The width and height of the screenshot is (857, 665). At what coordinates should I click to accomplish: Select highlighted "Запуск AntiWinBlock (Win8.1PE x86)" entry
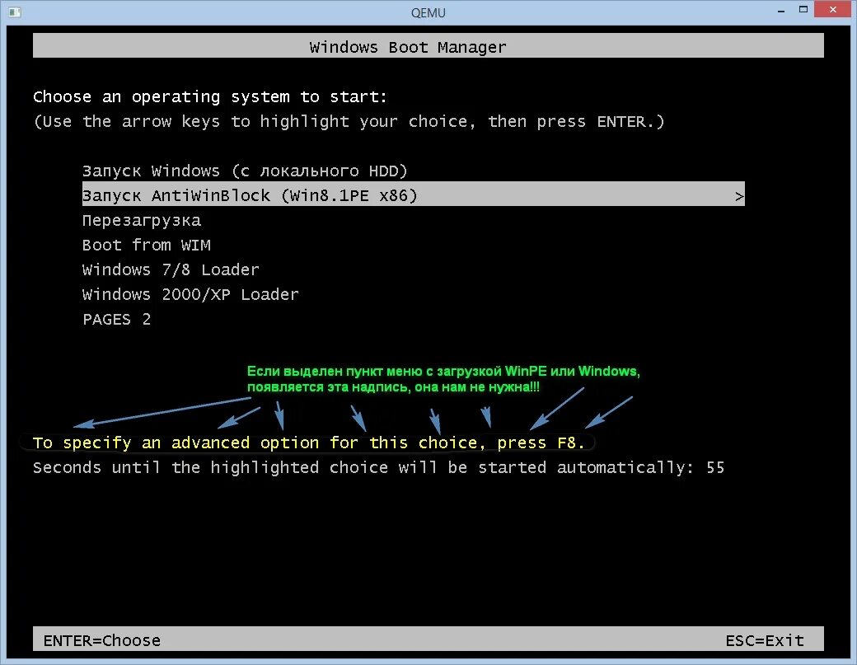[x=413, y=195]
